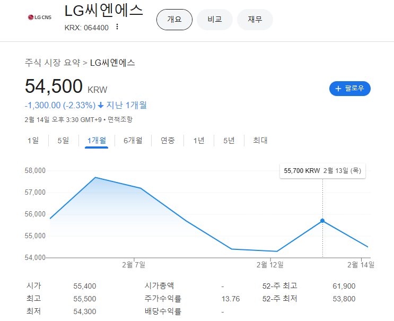Go to 주식 시장 요약 breadcrumb link
Image resolution: width=394 pixels, height=321 pixels.
[52, 63]
